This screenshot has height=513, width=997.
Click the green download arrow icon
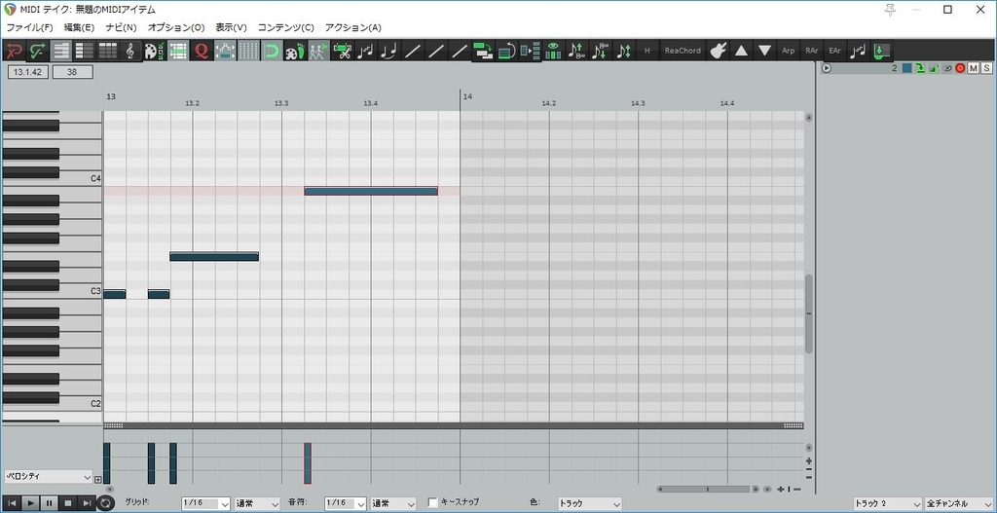point(881,51)
